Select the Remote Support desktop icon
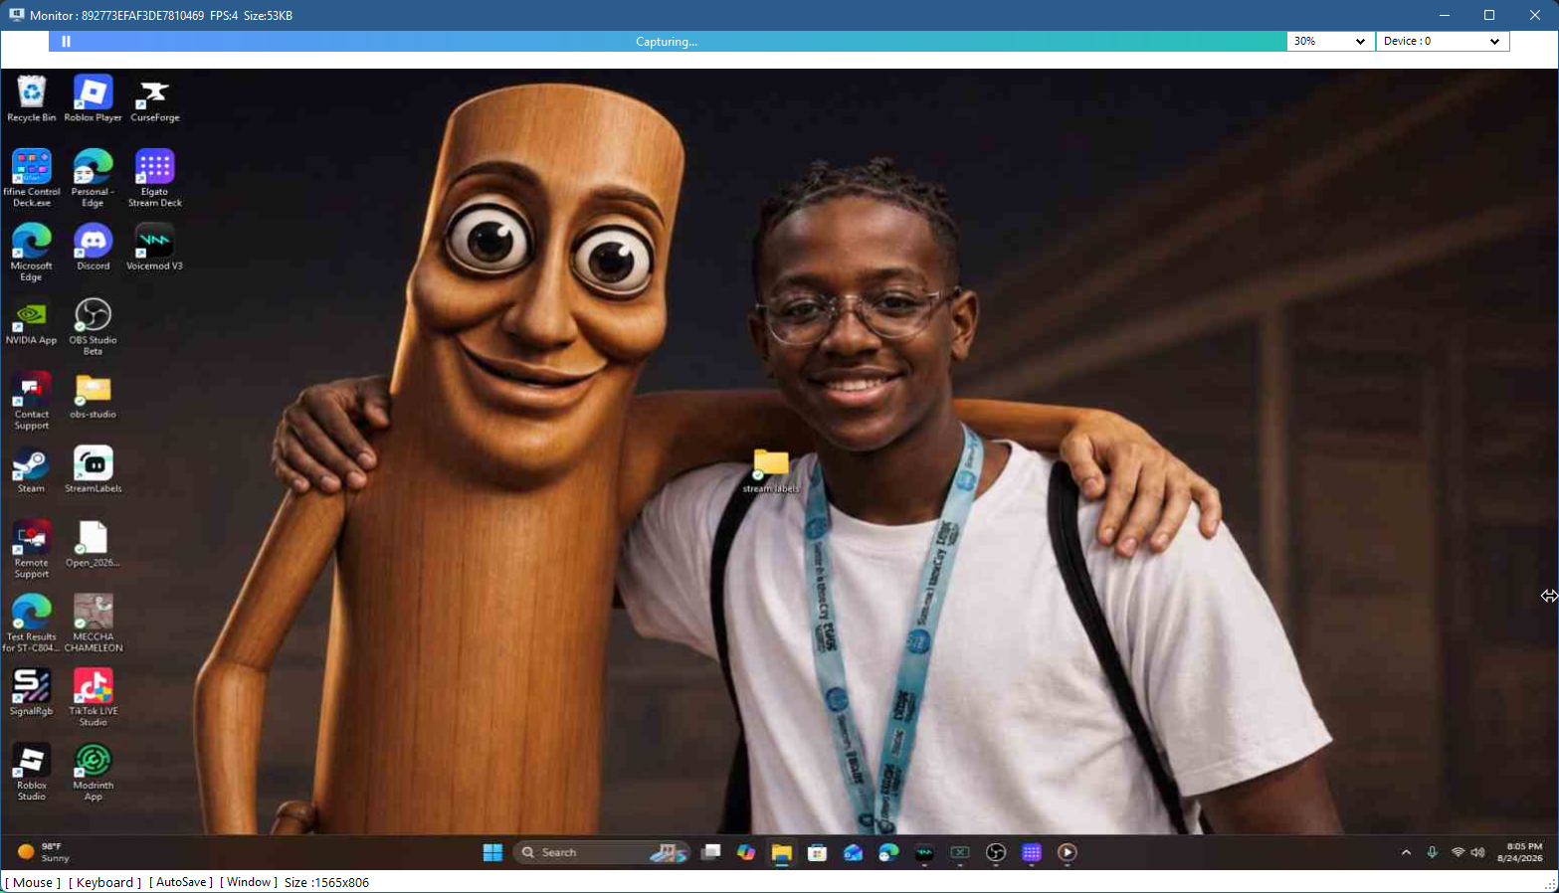This screenshot has width=1559, height=893. coord(32,548)
